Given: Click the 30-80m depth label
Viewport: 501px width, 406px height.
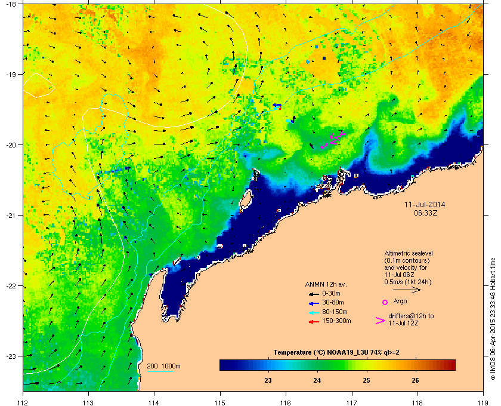Looking at the screenshot, I should point(333,302).
